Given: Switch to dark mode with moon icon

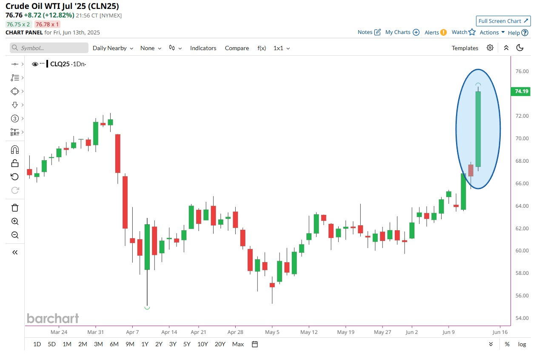Looking at the screenshot, I should [x=519, y=48].
